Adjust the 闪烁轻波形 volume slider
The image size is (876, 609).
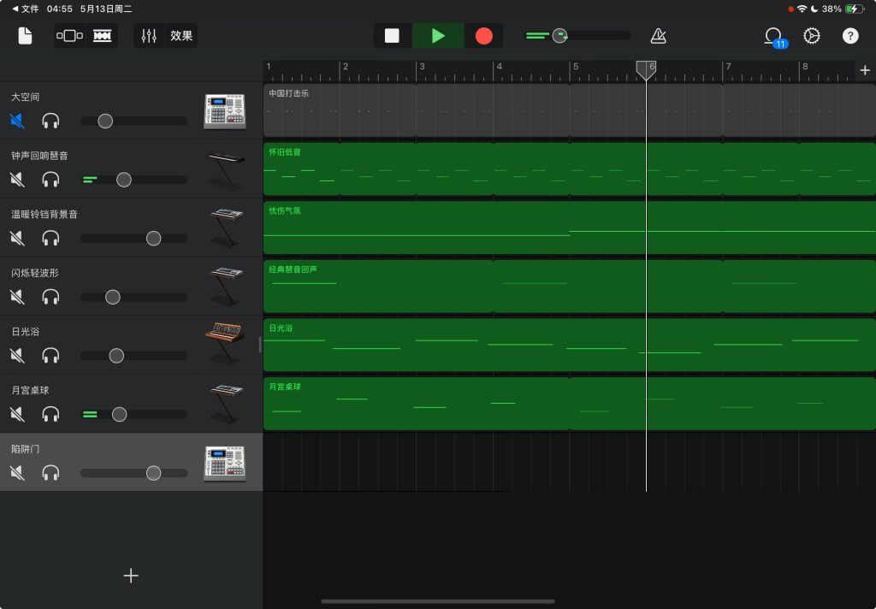click(x=113, y=297)
